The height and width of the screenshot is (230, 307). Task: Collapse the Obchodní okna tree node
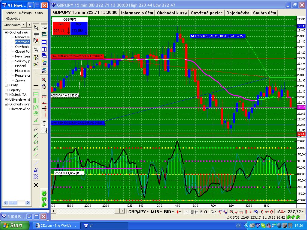(x=6, y=32)
